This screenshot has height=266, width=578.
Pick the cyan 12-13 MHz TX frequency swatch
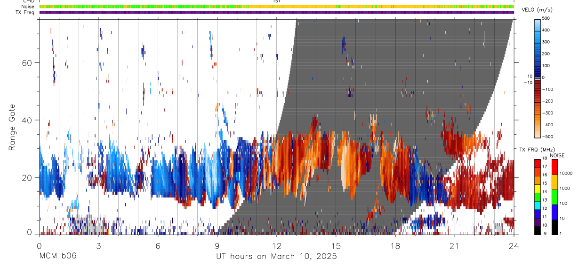pyautogui.click(x=538, y=205)
